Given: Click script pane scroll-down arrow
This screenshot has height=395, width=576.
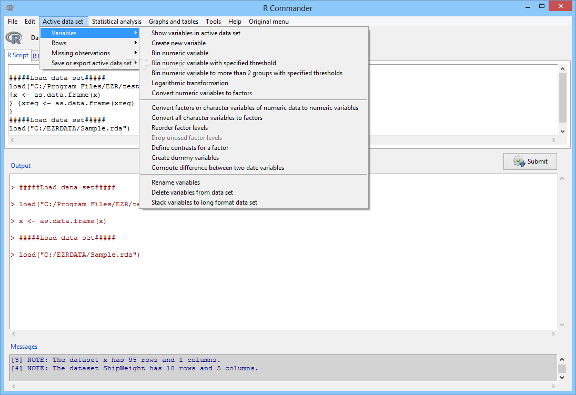Looking at the screenshot, I should point(562,131).
